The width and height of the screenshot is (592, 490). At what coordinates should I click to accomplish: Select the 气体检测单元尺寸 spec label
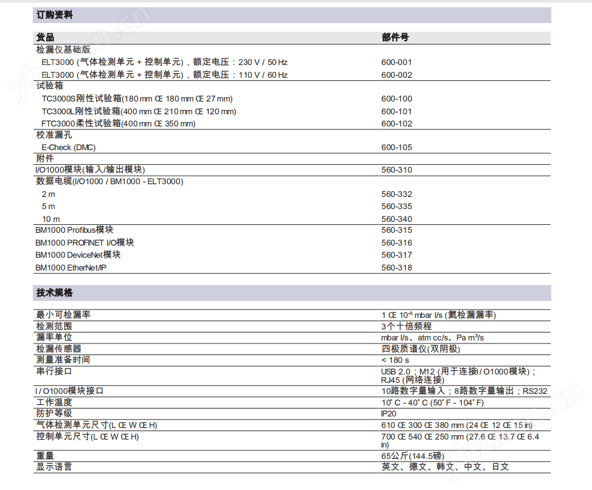point(97,425)
